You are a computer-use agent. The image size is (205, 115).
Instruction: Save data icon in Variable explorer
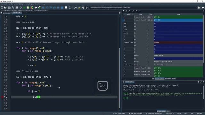point(127,11)
